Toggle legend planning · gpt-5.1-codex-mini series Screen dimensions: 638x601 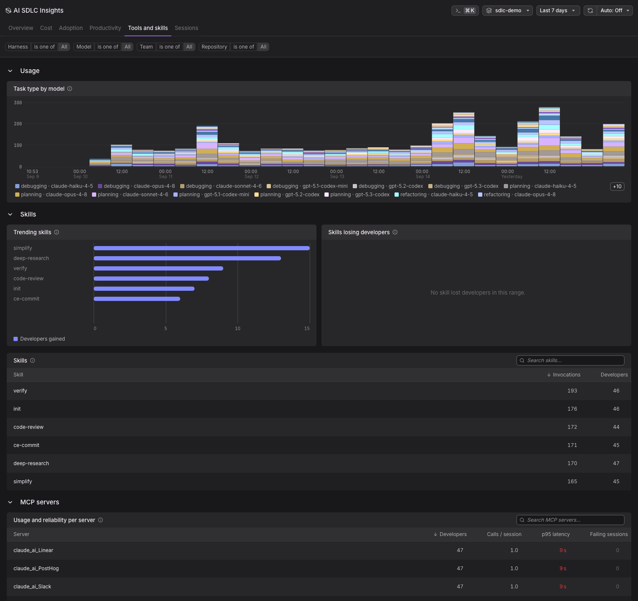(211, 195)
